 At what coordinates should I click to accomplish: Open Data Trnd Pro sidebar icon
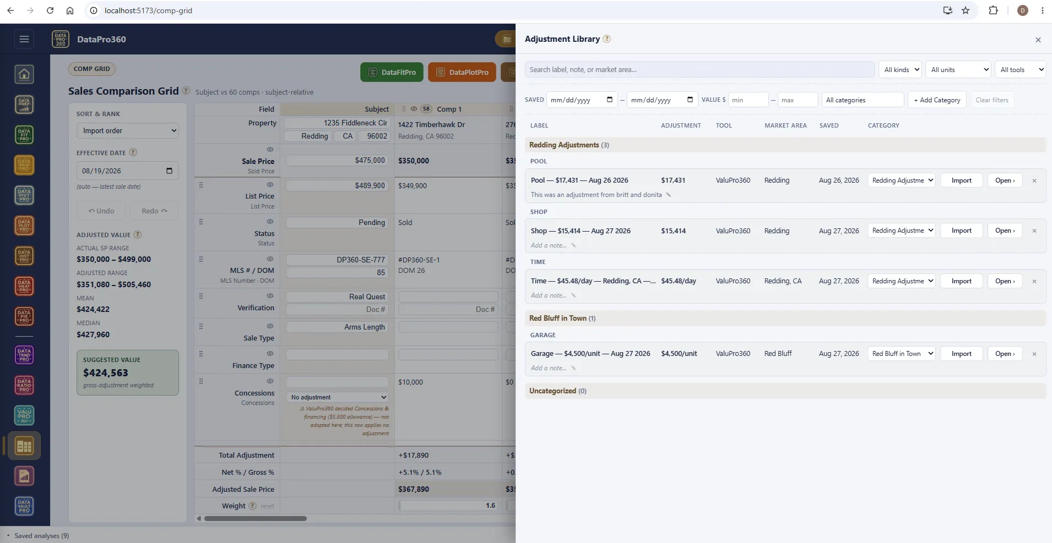24,355
